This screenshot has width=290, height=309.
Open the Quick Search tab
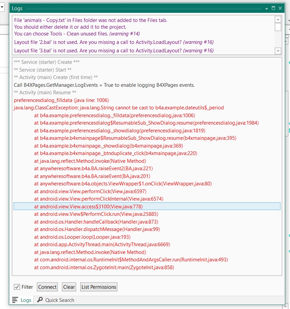(56, 300)
